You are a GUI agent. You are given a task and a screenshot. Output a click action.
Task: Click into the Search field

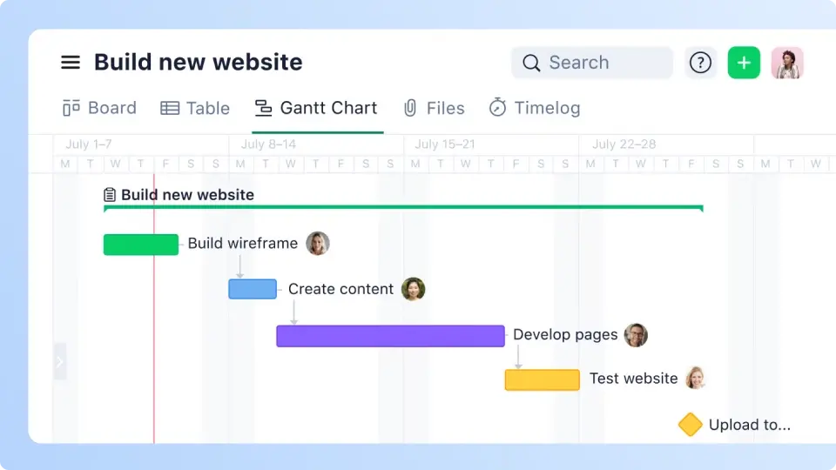(x=592, y=63)
